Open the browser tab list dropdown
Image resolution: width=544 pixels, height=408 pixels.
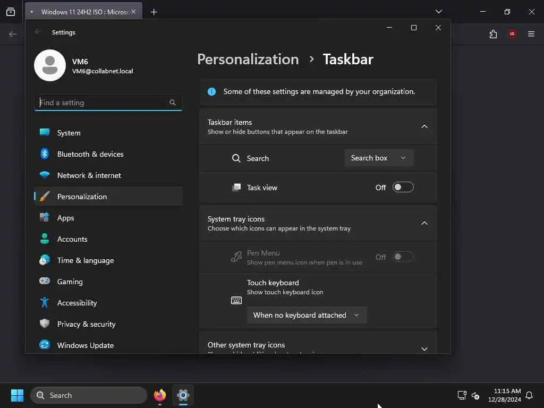[439, 12]
